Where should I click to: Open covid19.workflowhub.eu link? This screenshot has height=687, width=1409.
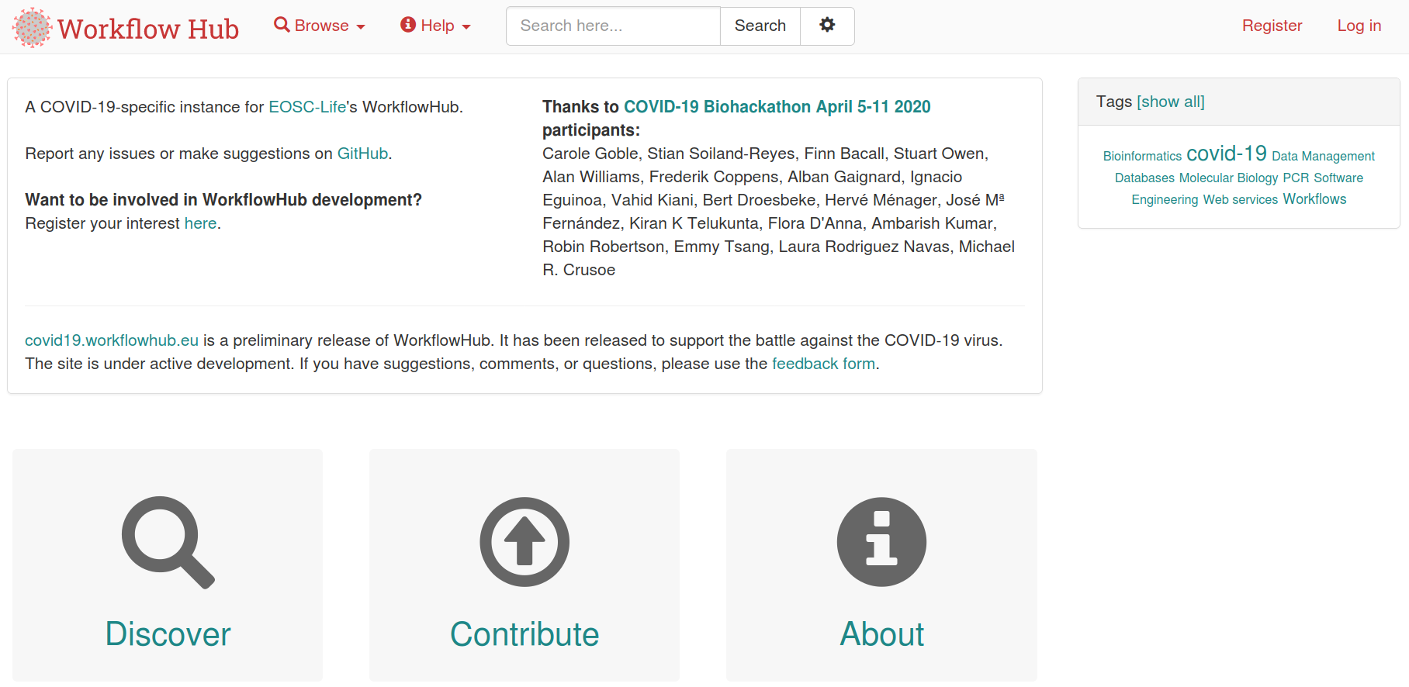(112, 340)
